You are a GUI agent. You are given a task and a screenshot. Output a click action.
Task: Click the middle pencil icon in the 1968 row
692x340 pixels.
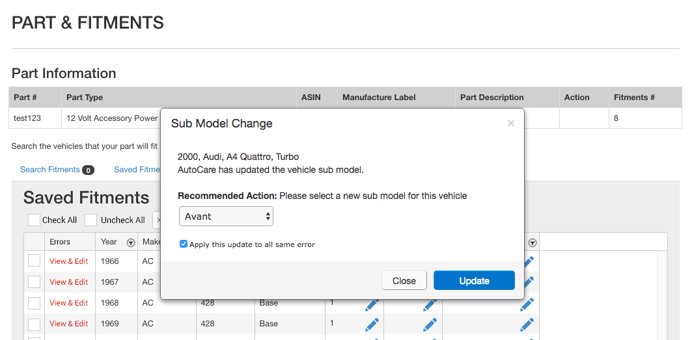[x=430, y=304]
